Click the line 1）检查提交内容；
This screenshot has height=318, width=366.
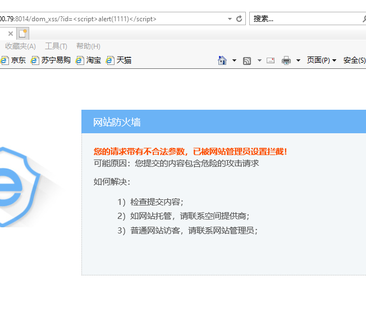(150, 202)
